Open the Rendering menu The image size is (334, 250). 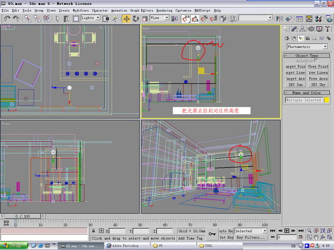164,10
